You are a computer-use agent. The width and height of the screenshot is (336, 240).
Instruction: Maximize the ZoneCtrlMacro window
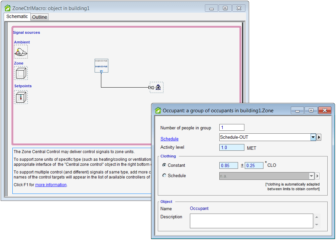[x=225, y=8]
